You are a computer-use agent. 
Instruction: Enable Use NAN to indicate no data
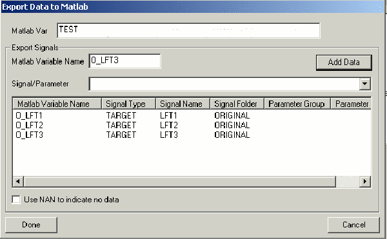[x=16, y=199]
